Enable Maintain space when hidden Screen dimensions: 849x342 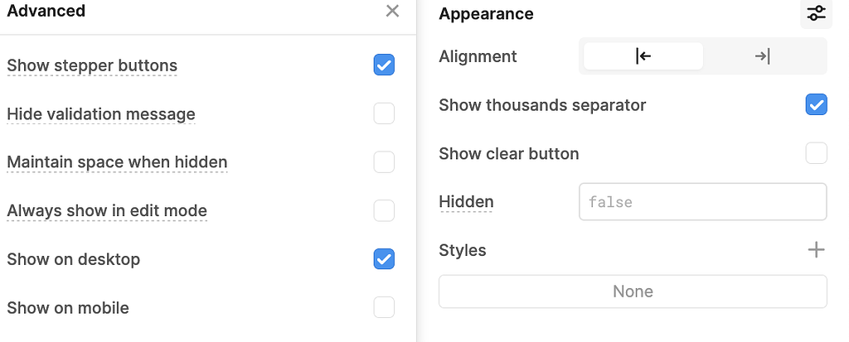click(384, 161)
